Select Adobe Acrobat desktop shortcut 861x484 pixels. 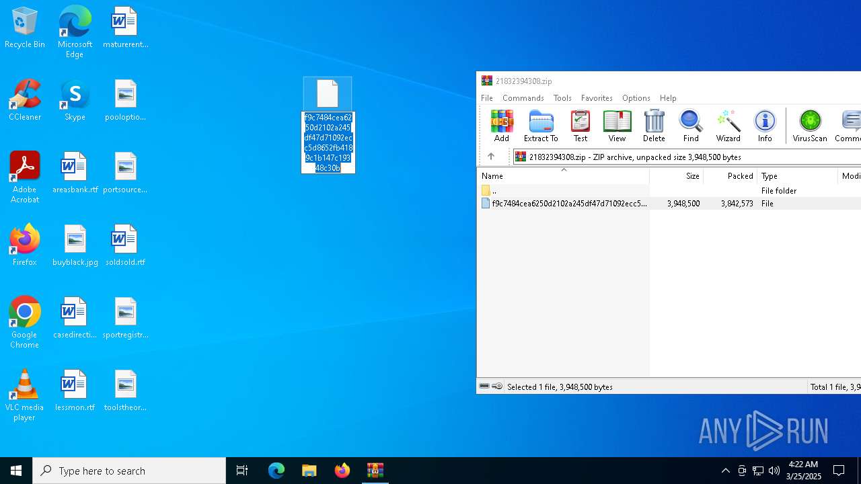pos(25,177)
